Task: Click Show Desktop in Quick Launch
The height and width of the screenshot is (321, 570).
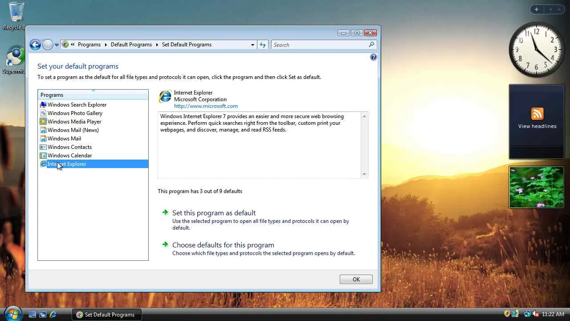Action: point(33,314)
